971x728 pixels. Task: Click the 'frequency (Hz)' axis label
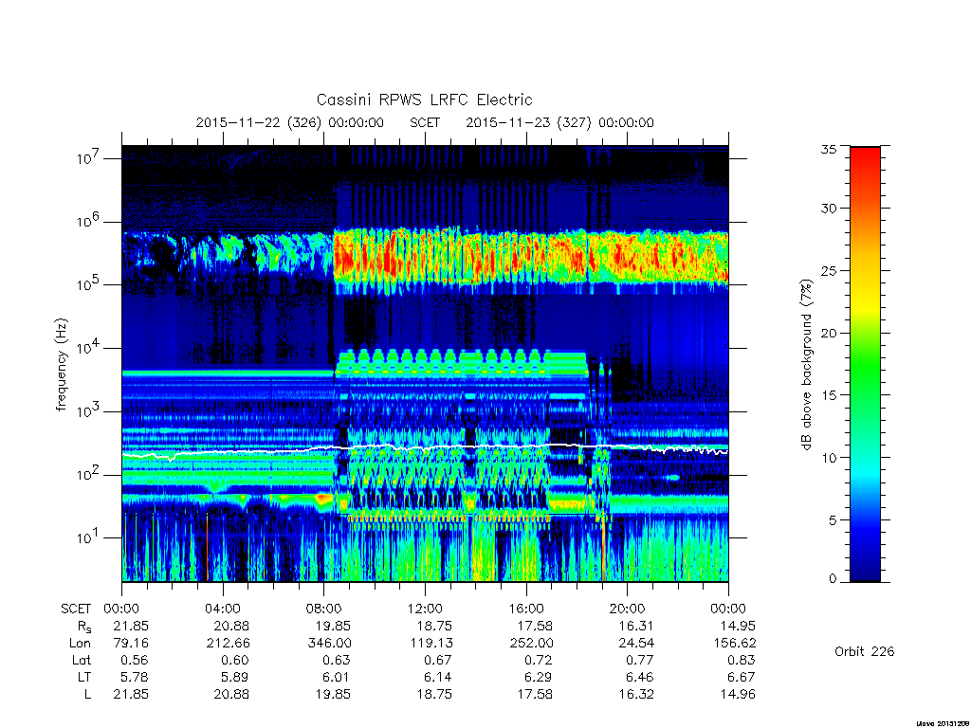(61, 365)
